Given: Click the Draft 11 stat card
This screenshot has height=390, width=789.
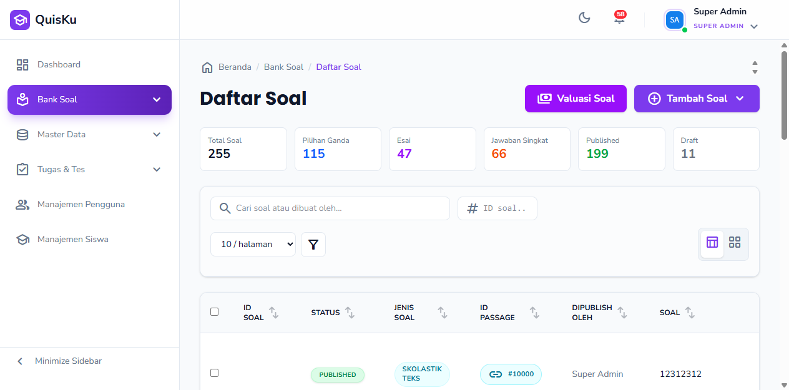Looking at the screenshot, I should [716, 149].
